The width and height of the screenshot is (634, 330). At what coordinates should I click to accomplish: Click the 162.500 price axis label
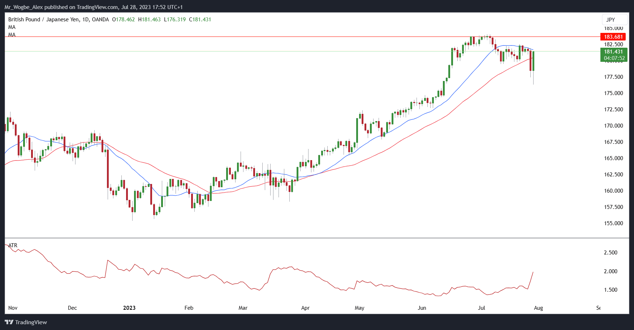(x=613, y=174)
